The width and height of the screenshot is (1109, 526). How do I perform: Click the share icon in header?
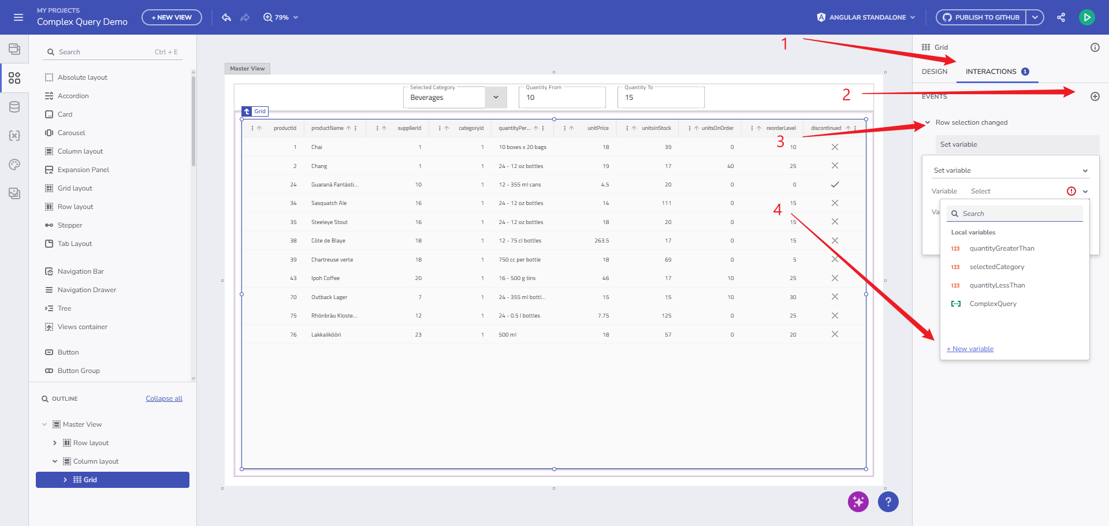(x=1061, y=17)
